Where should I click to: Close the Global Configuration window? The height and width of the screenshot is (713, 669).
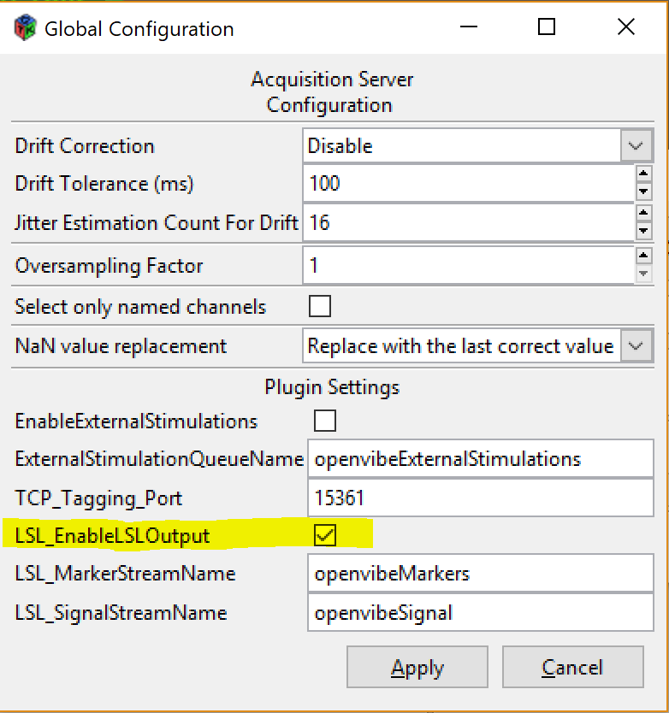point(625,27)
